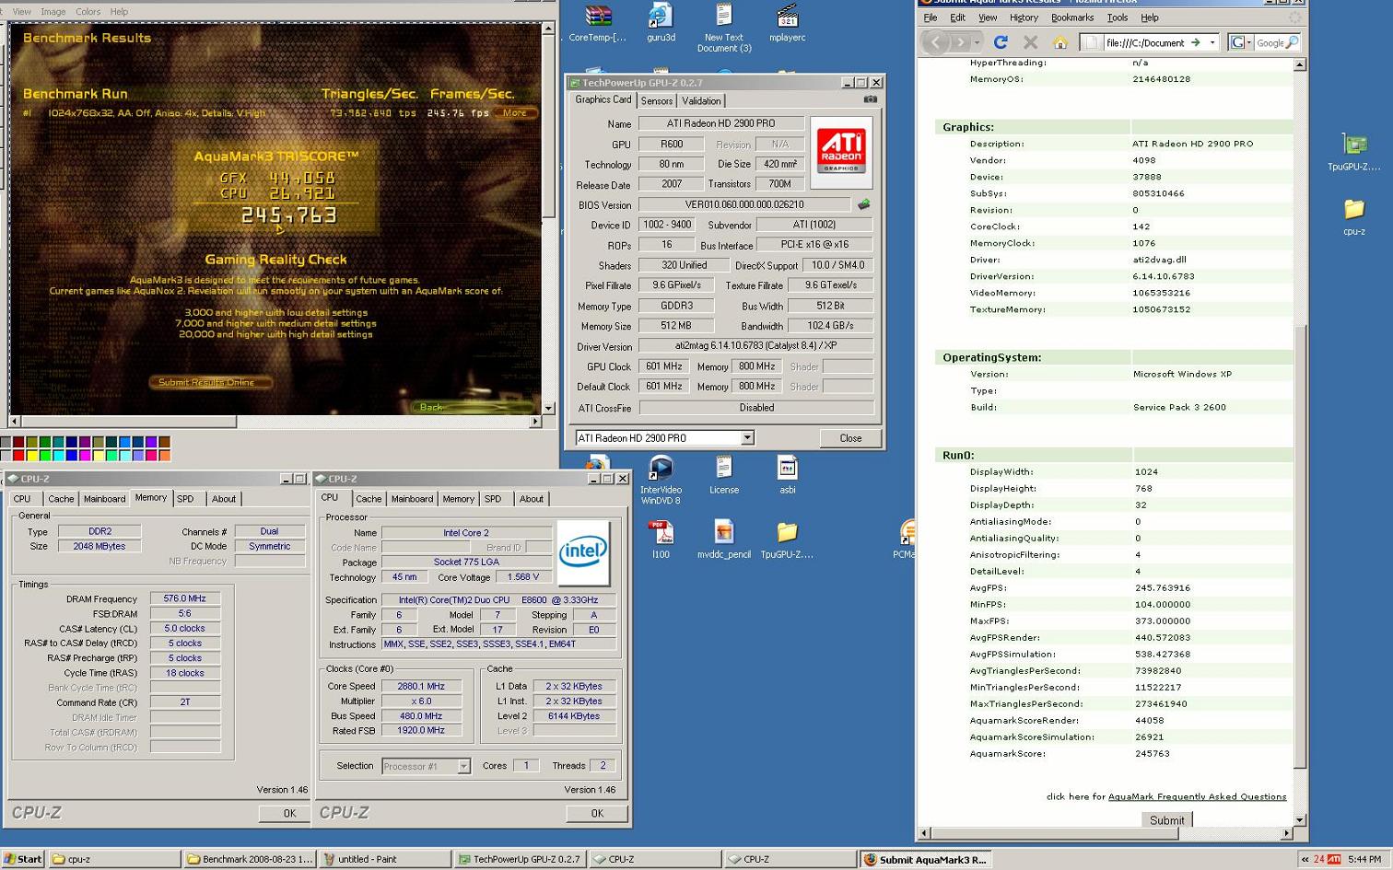
Task: Pick the magenta color in Paint palette
Action: pos(85,455)
